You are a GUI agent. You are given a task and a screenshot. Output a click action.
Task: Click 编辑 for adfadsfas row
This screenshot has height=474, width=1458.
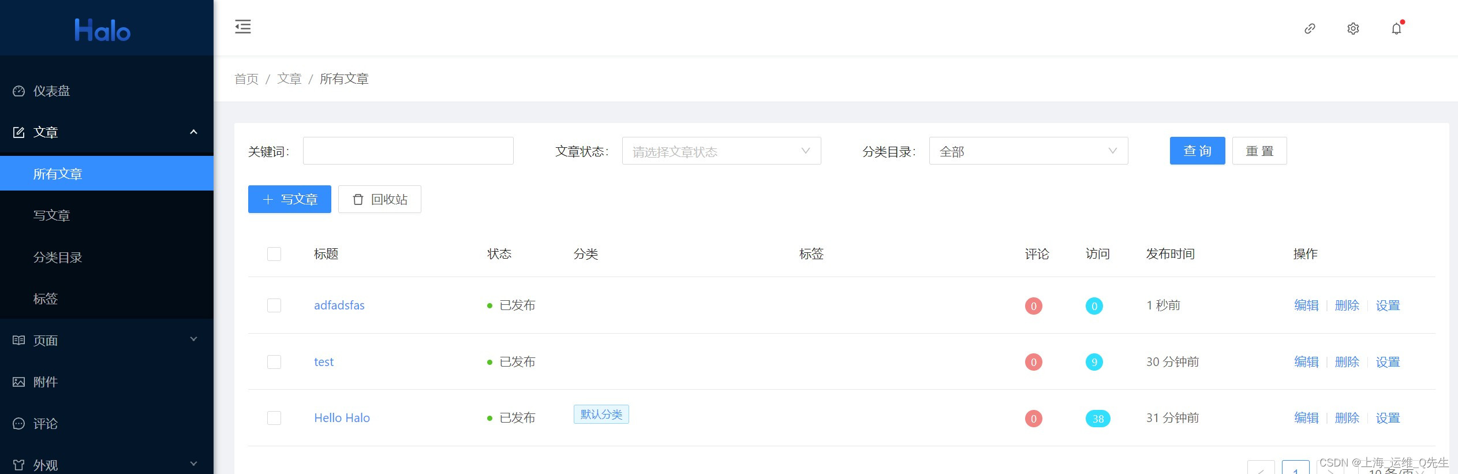pyautogui.click(x=1306, y=305)
